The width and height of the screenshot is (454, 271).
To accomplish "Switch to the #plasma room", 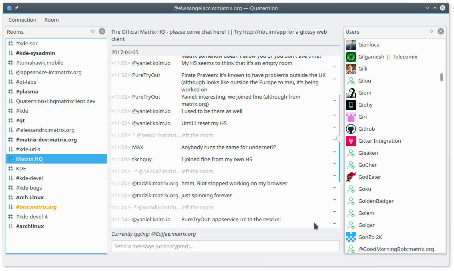I will click(56, 91).
